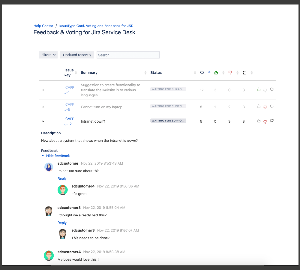Expand the ICVFFJ-1 issue row
Screen dimensions: 300x270
tap(43, 90)
